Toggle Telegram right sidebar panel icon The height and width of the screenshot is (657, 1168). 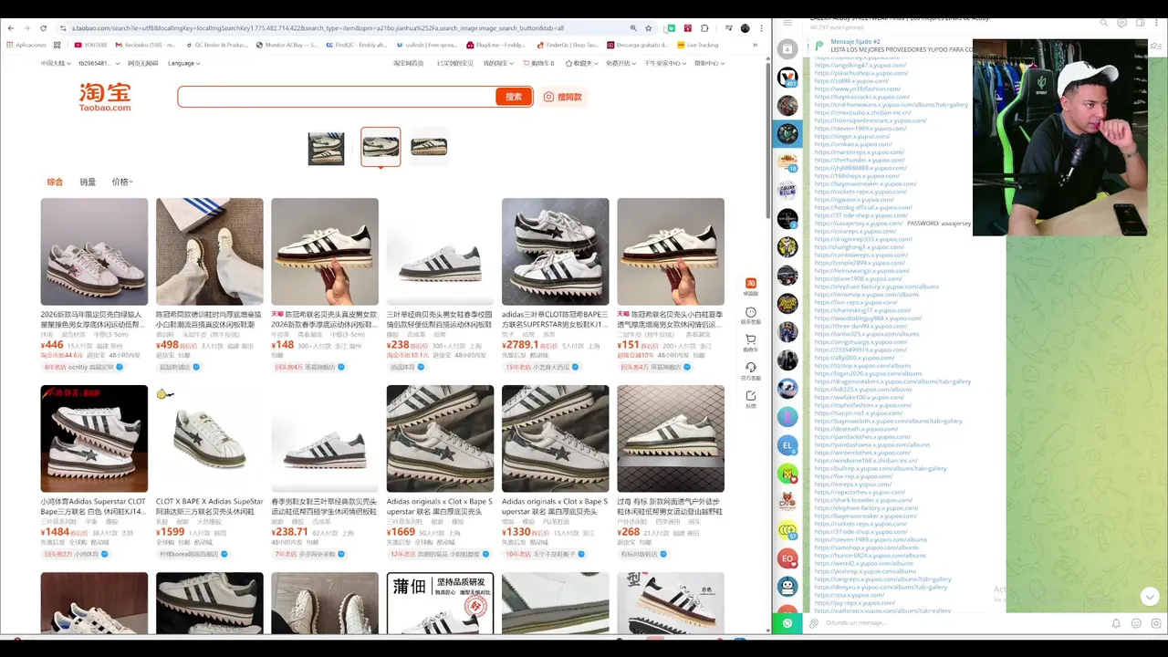click(x=1140, y=22)
